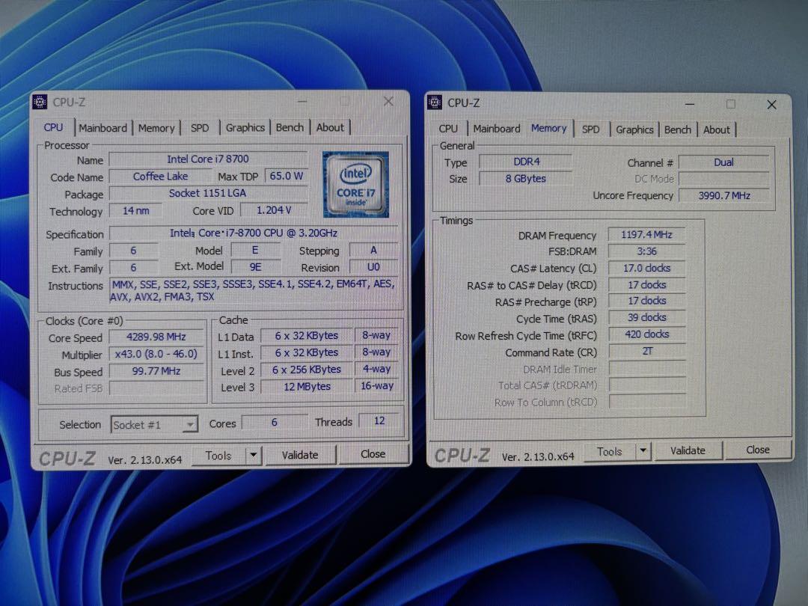This screenshot has height=606, width=808.
Task: Click Revision value 'U0'
Action: 373,267
